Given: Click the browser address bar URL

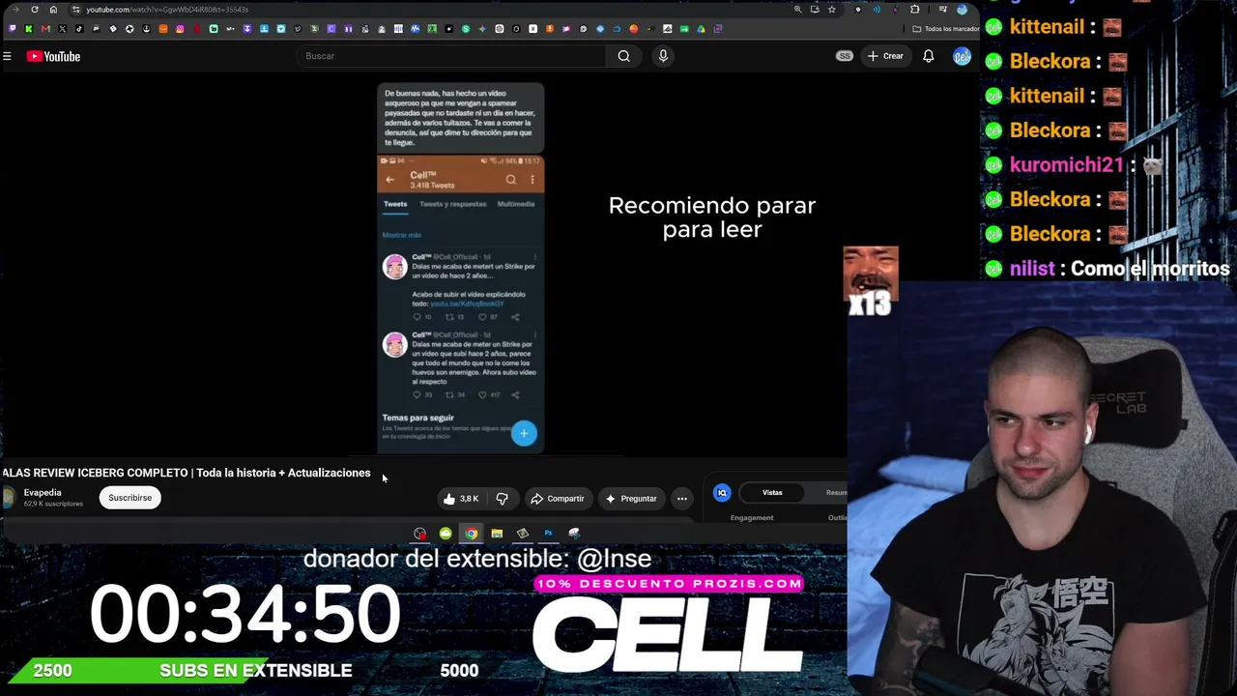Looking at the screenshot, I should point(167,10).
